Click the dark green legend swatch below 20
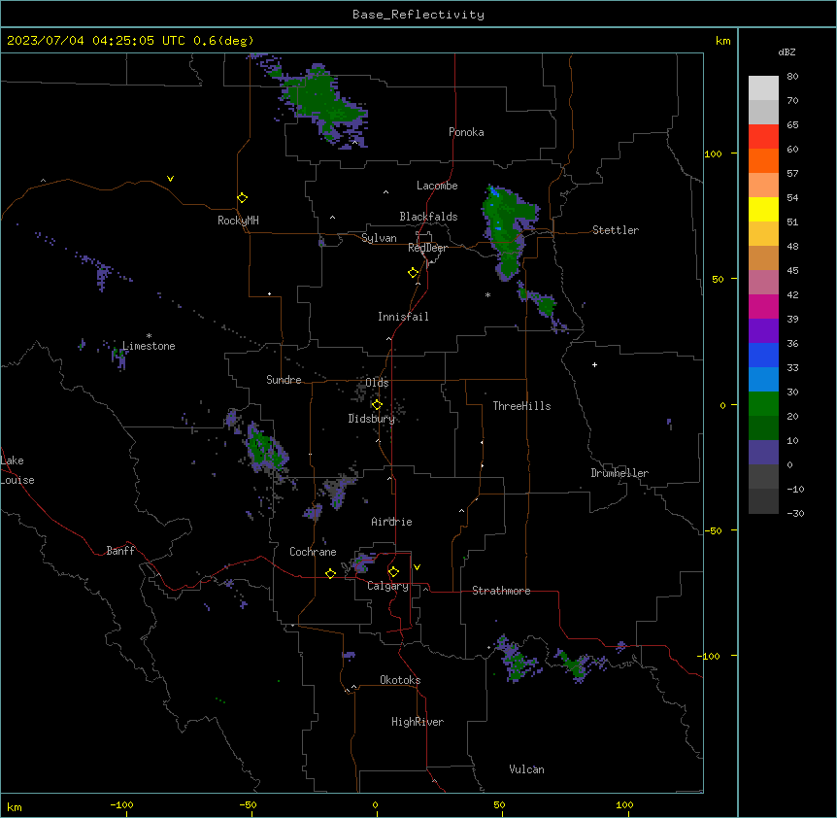 [x=763, y=428]
